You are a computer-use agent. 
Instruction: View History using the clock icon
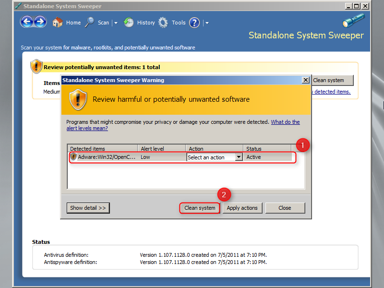(129, 22)
